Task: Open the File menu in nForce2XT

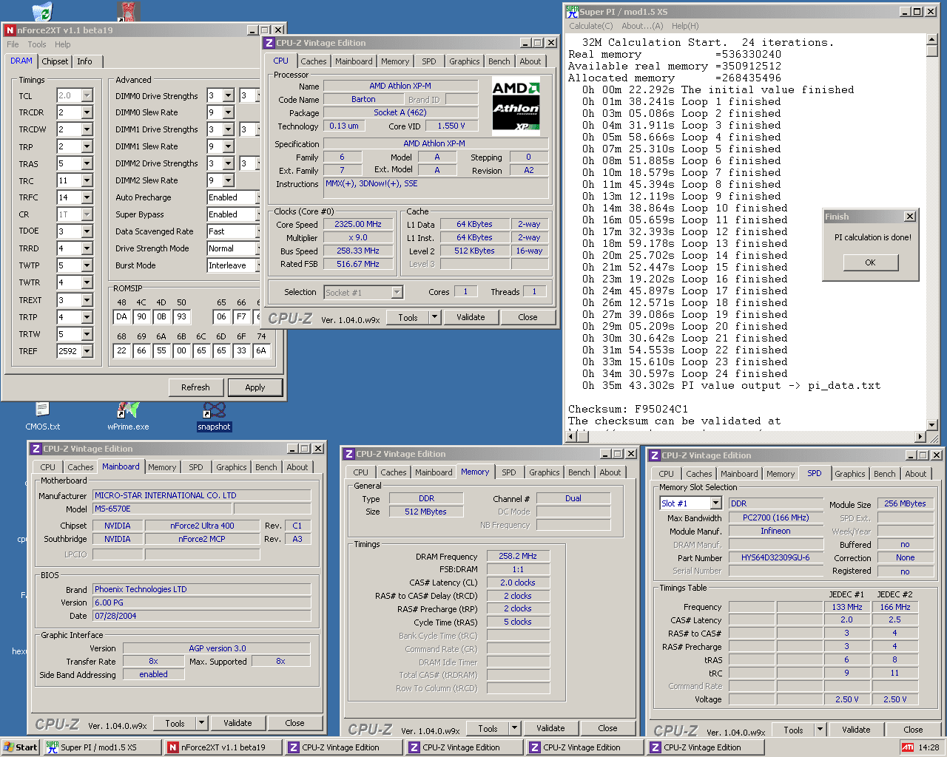Action: point(13,44)
